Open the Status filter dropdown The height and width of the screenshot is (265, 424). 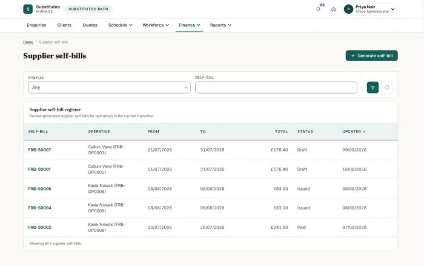pyautogui.click(x=109, y=88)
